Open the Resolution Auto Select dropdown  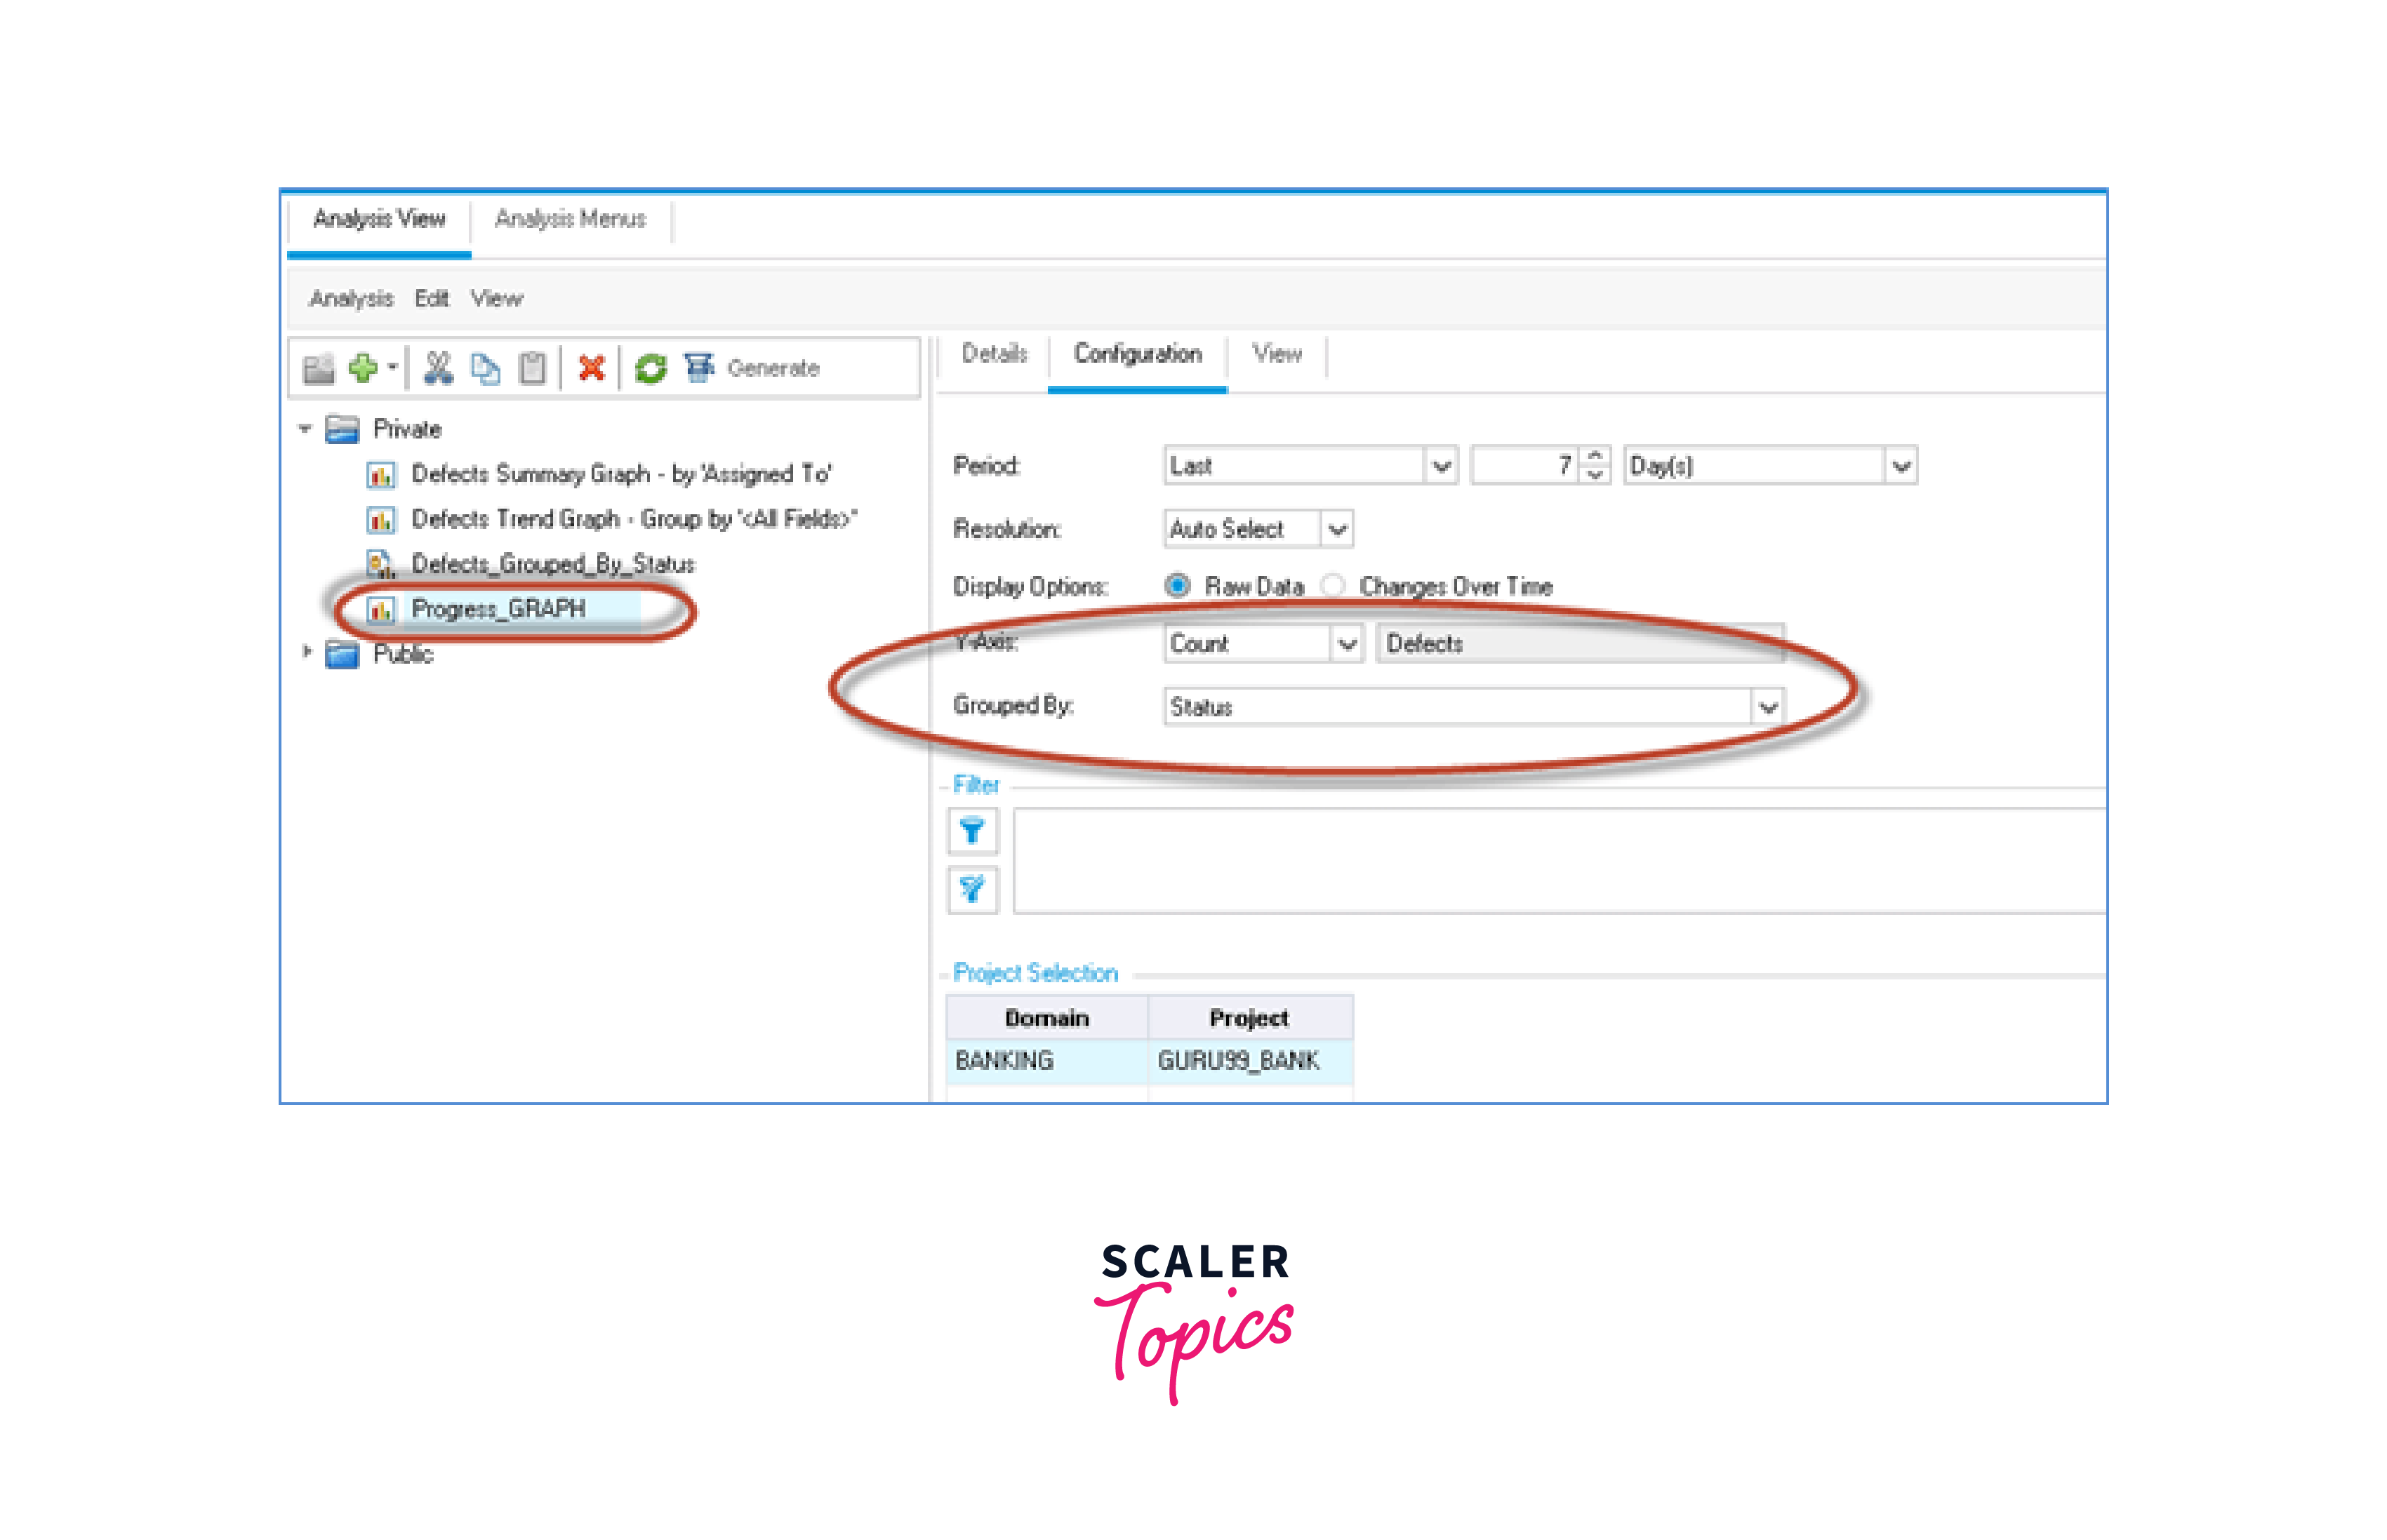point(1338,529)
